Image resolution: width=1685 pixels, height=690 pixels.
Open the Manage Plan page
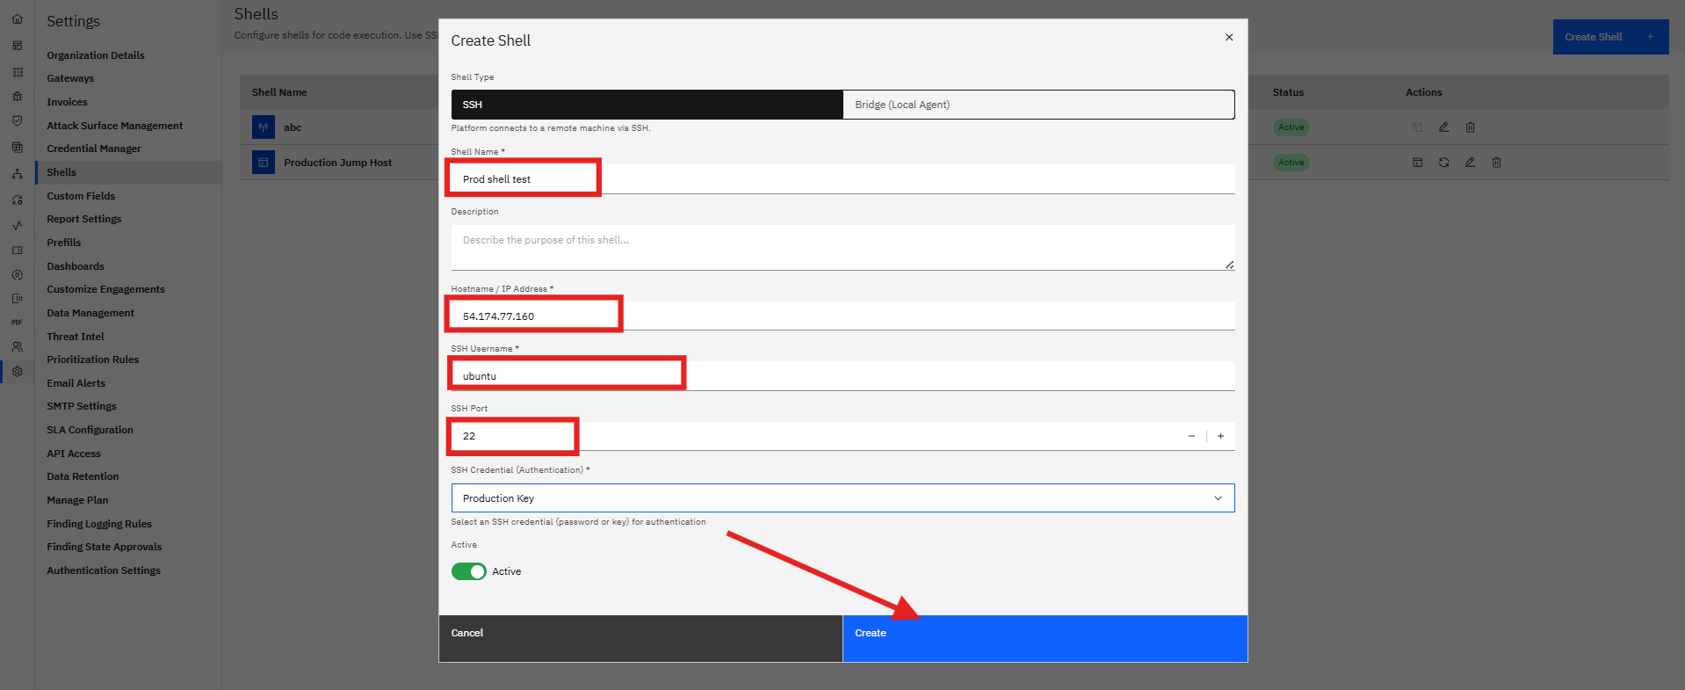77,500
